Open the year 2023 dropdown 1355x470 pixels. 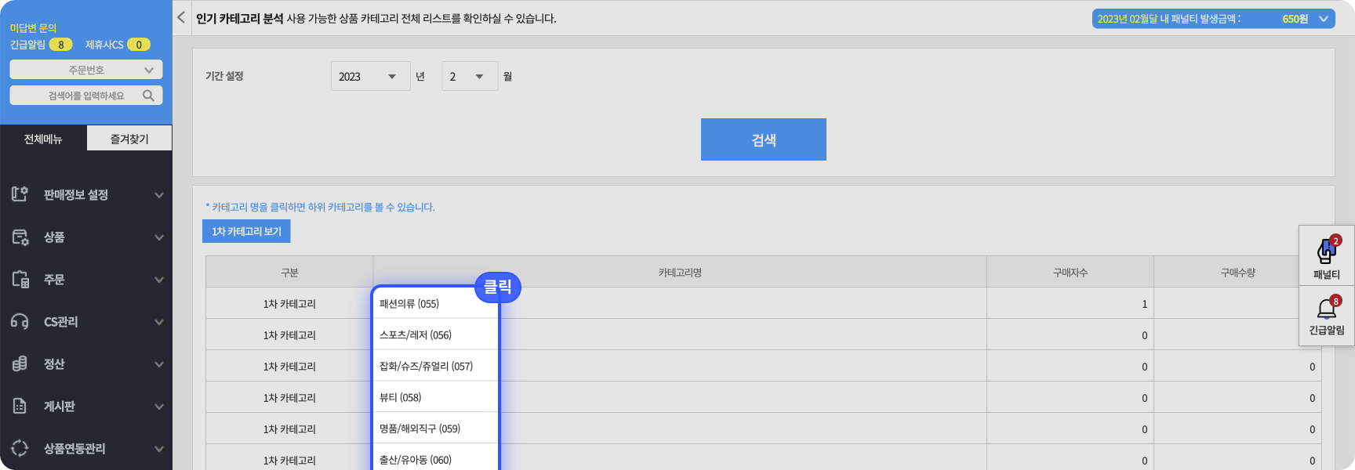point(370,76)
